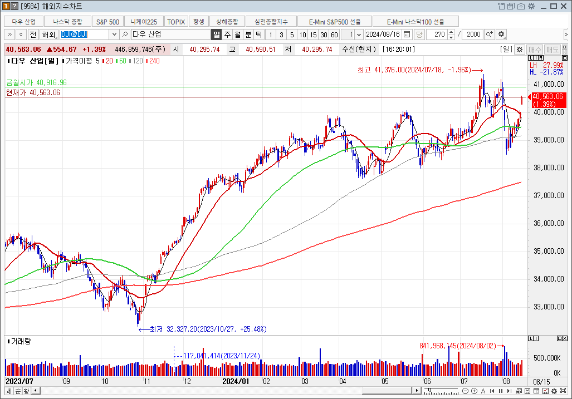The height and width of the screenshot is (399, 572).
Task: Select the 나스닥 종합 index tab
Action: point(67,22)
